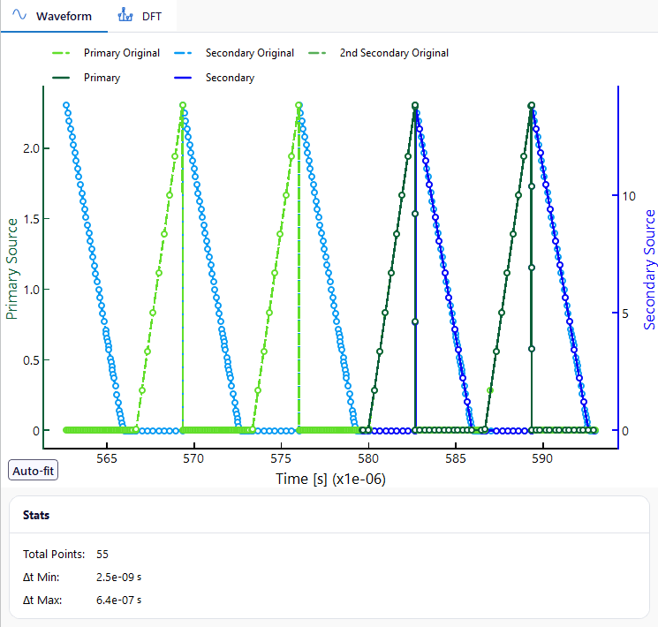
Task: Click the Primary Source axis label
Action: pos(11,268)
